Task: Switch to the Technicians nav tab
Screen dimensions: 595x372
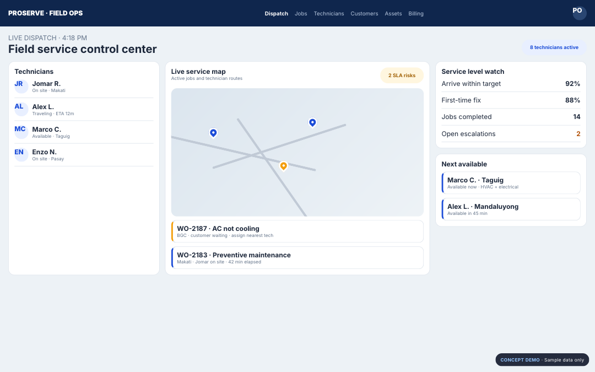Action: (328, 14)
